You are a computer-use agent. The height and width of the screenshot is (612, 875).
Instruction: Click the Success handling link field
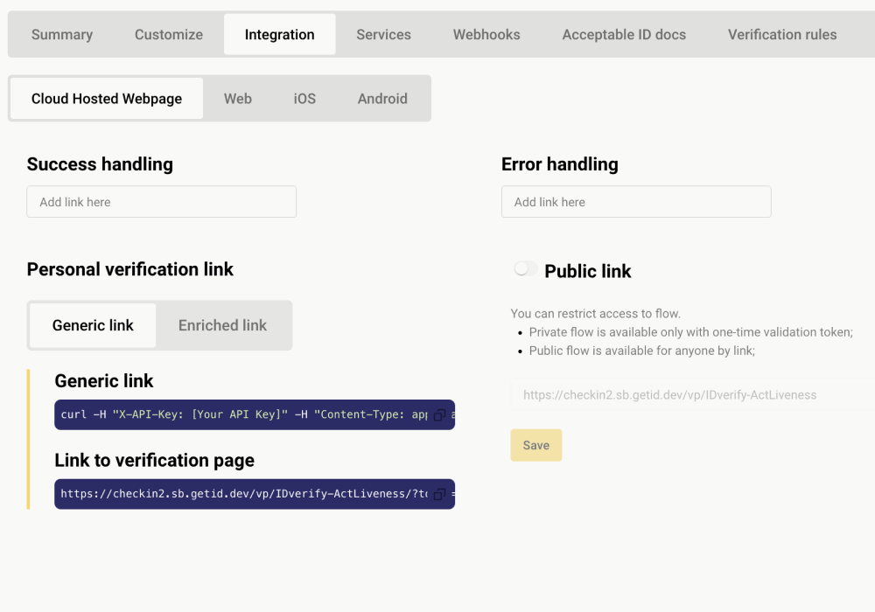tap(162, 202)
